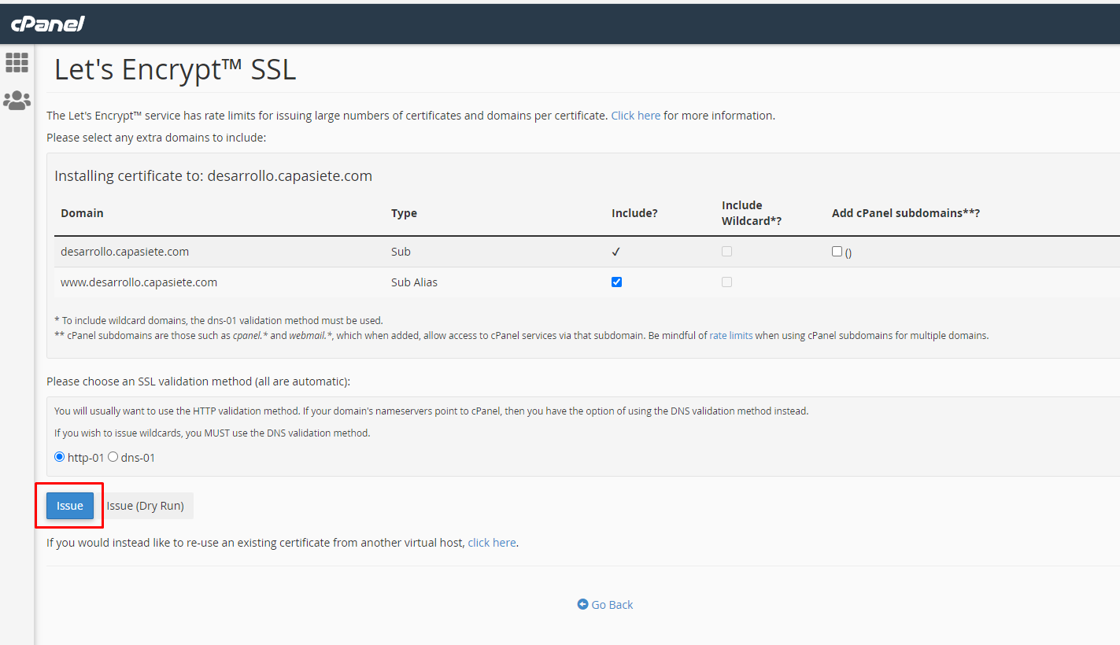Open the cPanel home grid icon
Screen dimensions: 1120x645
[17, 63]
